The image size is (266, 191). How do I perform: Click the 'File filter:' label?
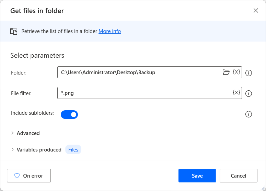pos(21,93)
